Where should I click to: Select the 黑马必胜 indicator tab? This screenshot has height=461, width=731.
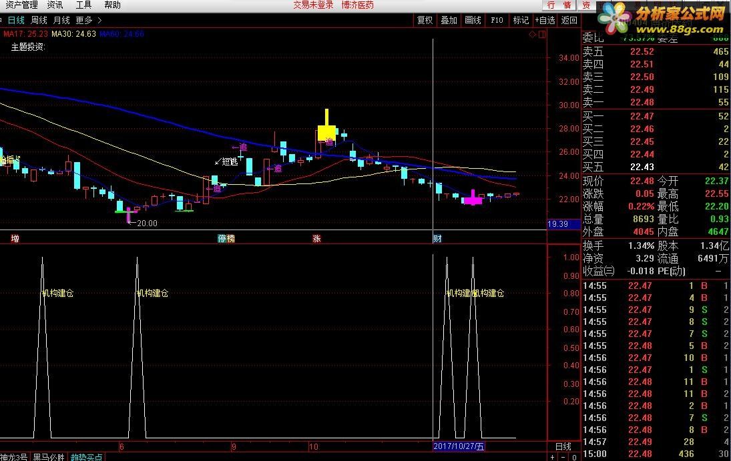49,457
